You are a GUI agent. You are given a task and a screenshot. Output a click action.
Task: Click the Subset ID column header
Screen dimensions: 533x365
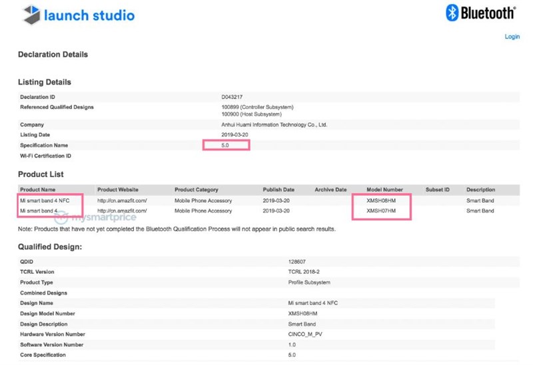437,189
